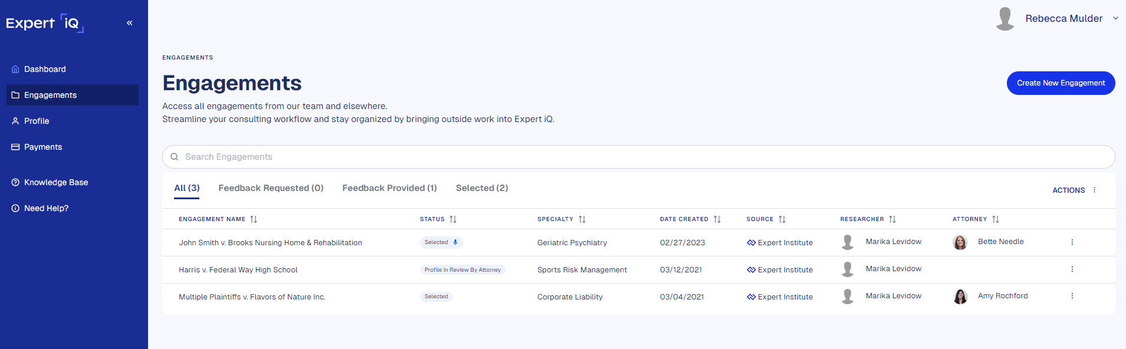Click the Knowledge Base question icon
Image resolution: width=1126 pixels, height=349 pixels.
pos(15,182)
